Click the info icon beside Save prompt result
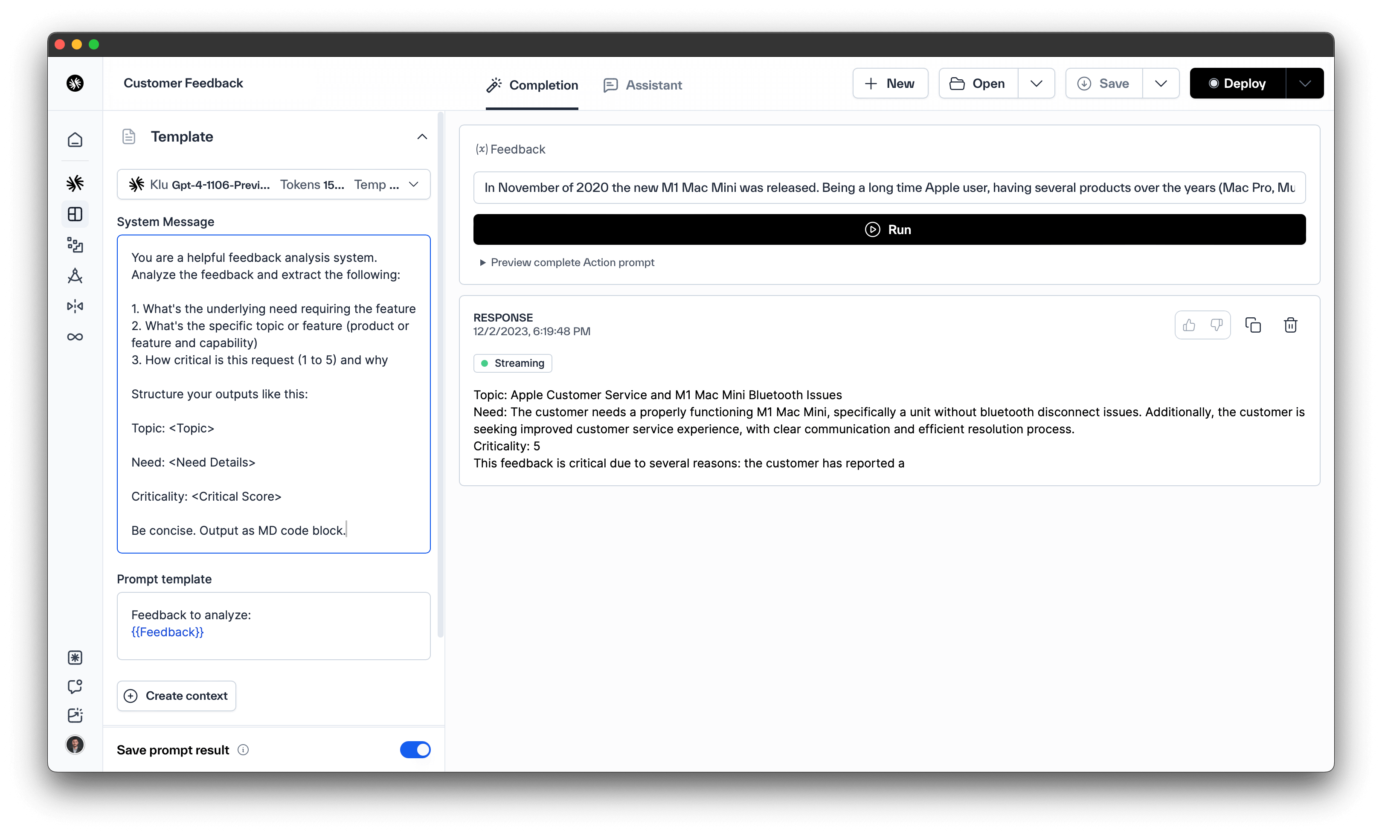1382x835 pixels. (x=243, y=750)
